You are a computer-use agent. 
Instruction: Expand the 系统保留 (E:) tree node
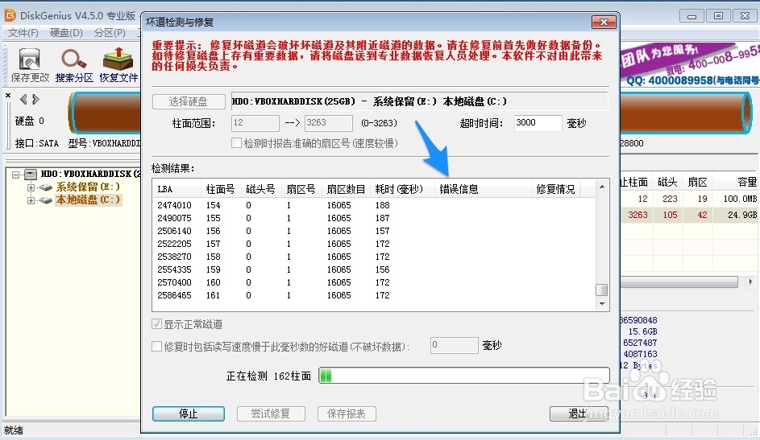click(31, 187)
